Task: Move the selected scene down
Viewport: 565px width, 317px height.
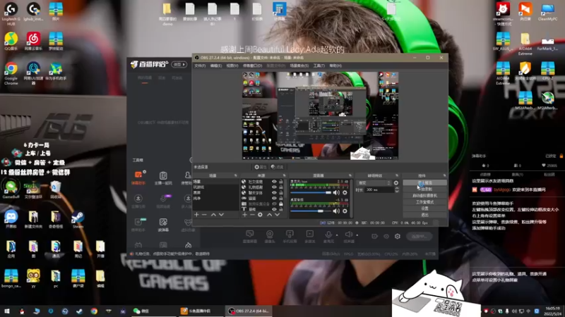Action: pyautogui.click(x=221, y=215)
